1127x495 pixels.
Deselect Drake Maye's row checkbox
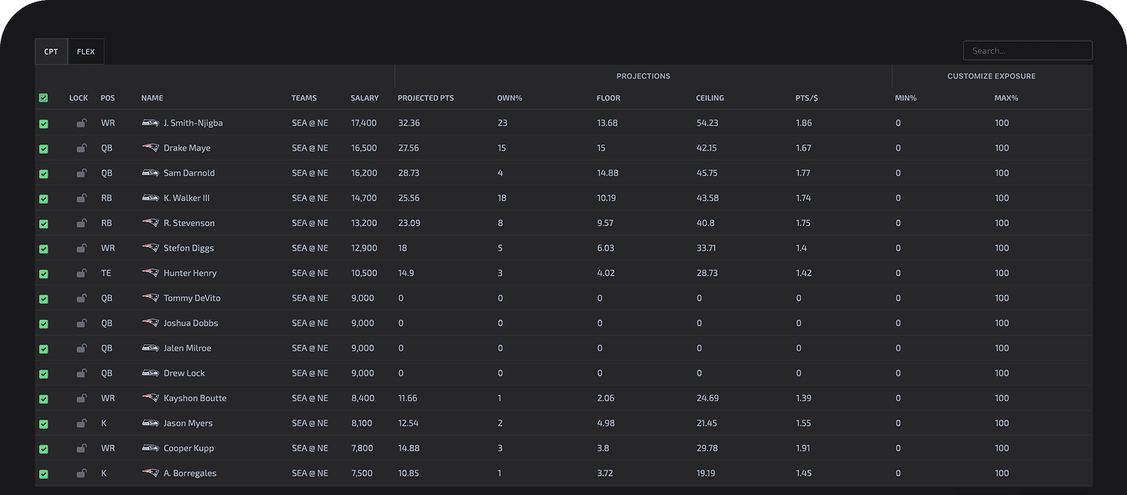pyautogui.click(x=44, y=148)
